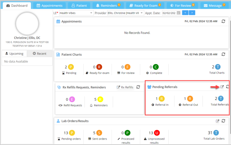
Task: Click the Referral In R badge
Action: 162,99
